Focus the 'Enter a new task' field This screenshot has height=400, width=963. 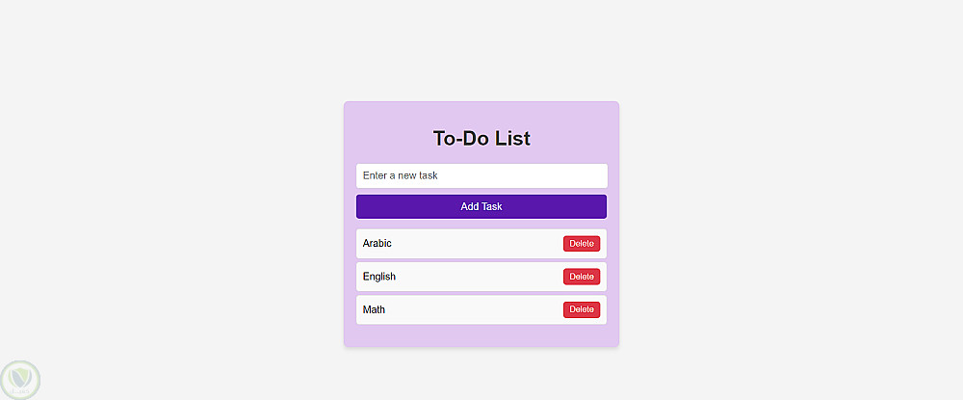[x=481, y=175]
